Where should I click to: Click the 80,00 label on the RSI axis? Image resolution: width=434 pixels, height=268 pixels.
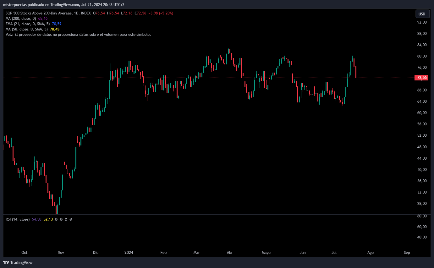click(422, 216)
